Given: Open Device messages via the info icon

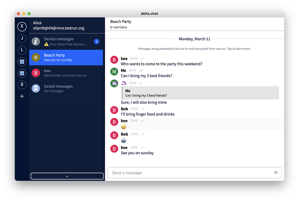Looking at the screenshot, I should pyautogui.click(x=36, y=41).
